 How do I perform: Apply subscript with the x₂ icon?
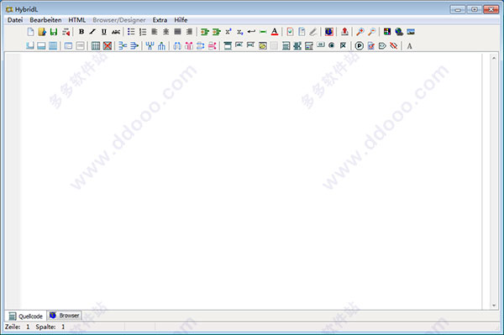239,32
